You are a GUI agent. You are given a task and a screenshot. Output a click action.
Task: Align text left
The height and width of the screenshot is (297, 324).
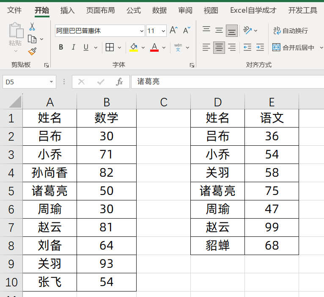(206, 47)
